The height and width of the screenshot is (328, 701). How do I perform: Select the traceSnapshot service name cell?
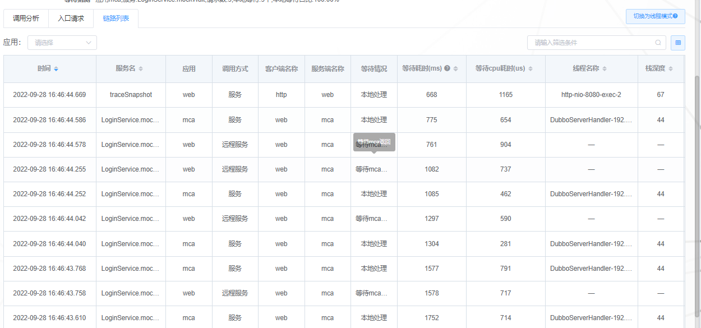pos(131,95)
